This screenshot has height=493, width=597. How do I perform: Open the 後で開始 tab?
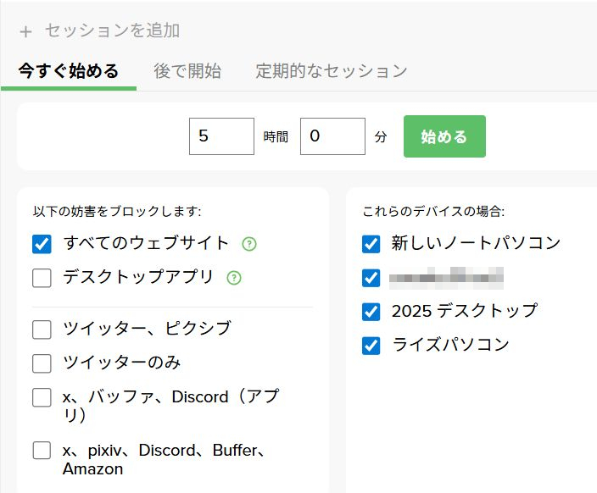click(187, 71)
